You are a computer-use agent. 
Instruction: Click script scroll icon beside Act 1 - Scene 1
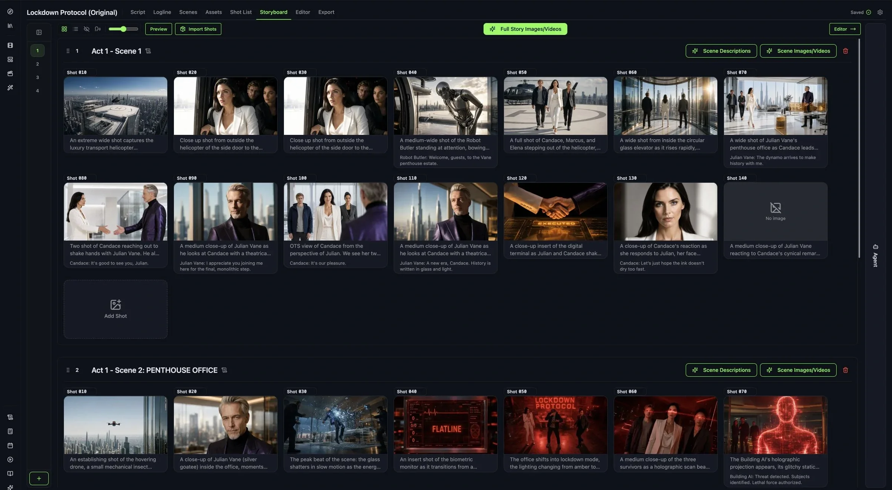click(148, 51)
